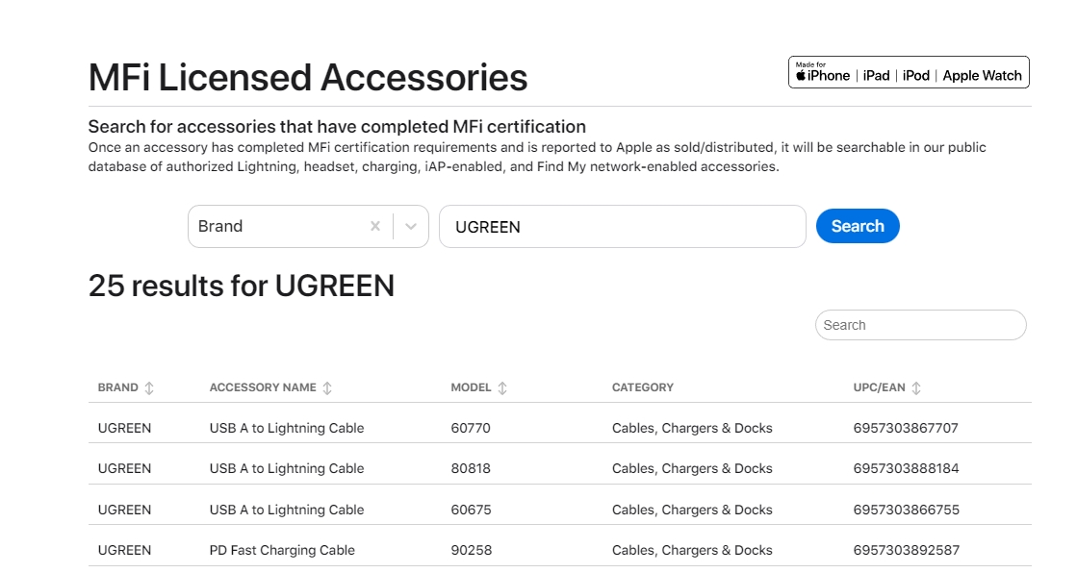This screenshot has width=1077, height=573.
Task: Click the Accessory Name header label
Action: point(263,387)
